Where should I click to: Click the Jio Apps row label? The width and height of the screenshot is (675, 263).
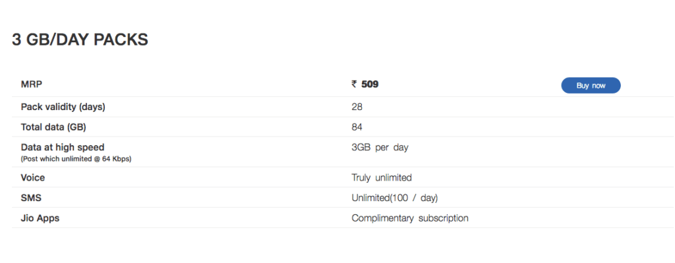click(x=40, y=218)
